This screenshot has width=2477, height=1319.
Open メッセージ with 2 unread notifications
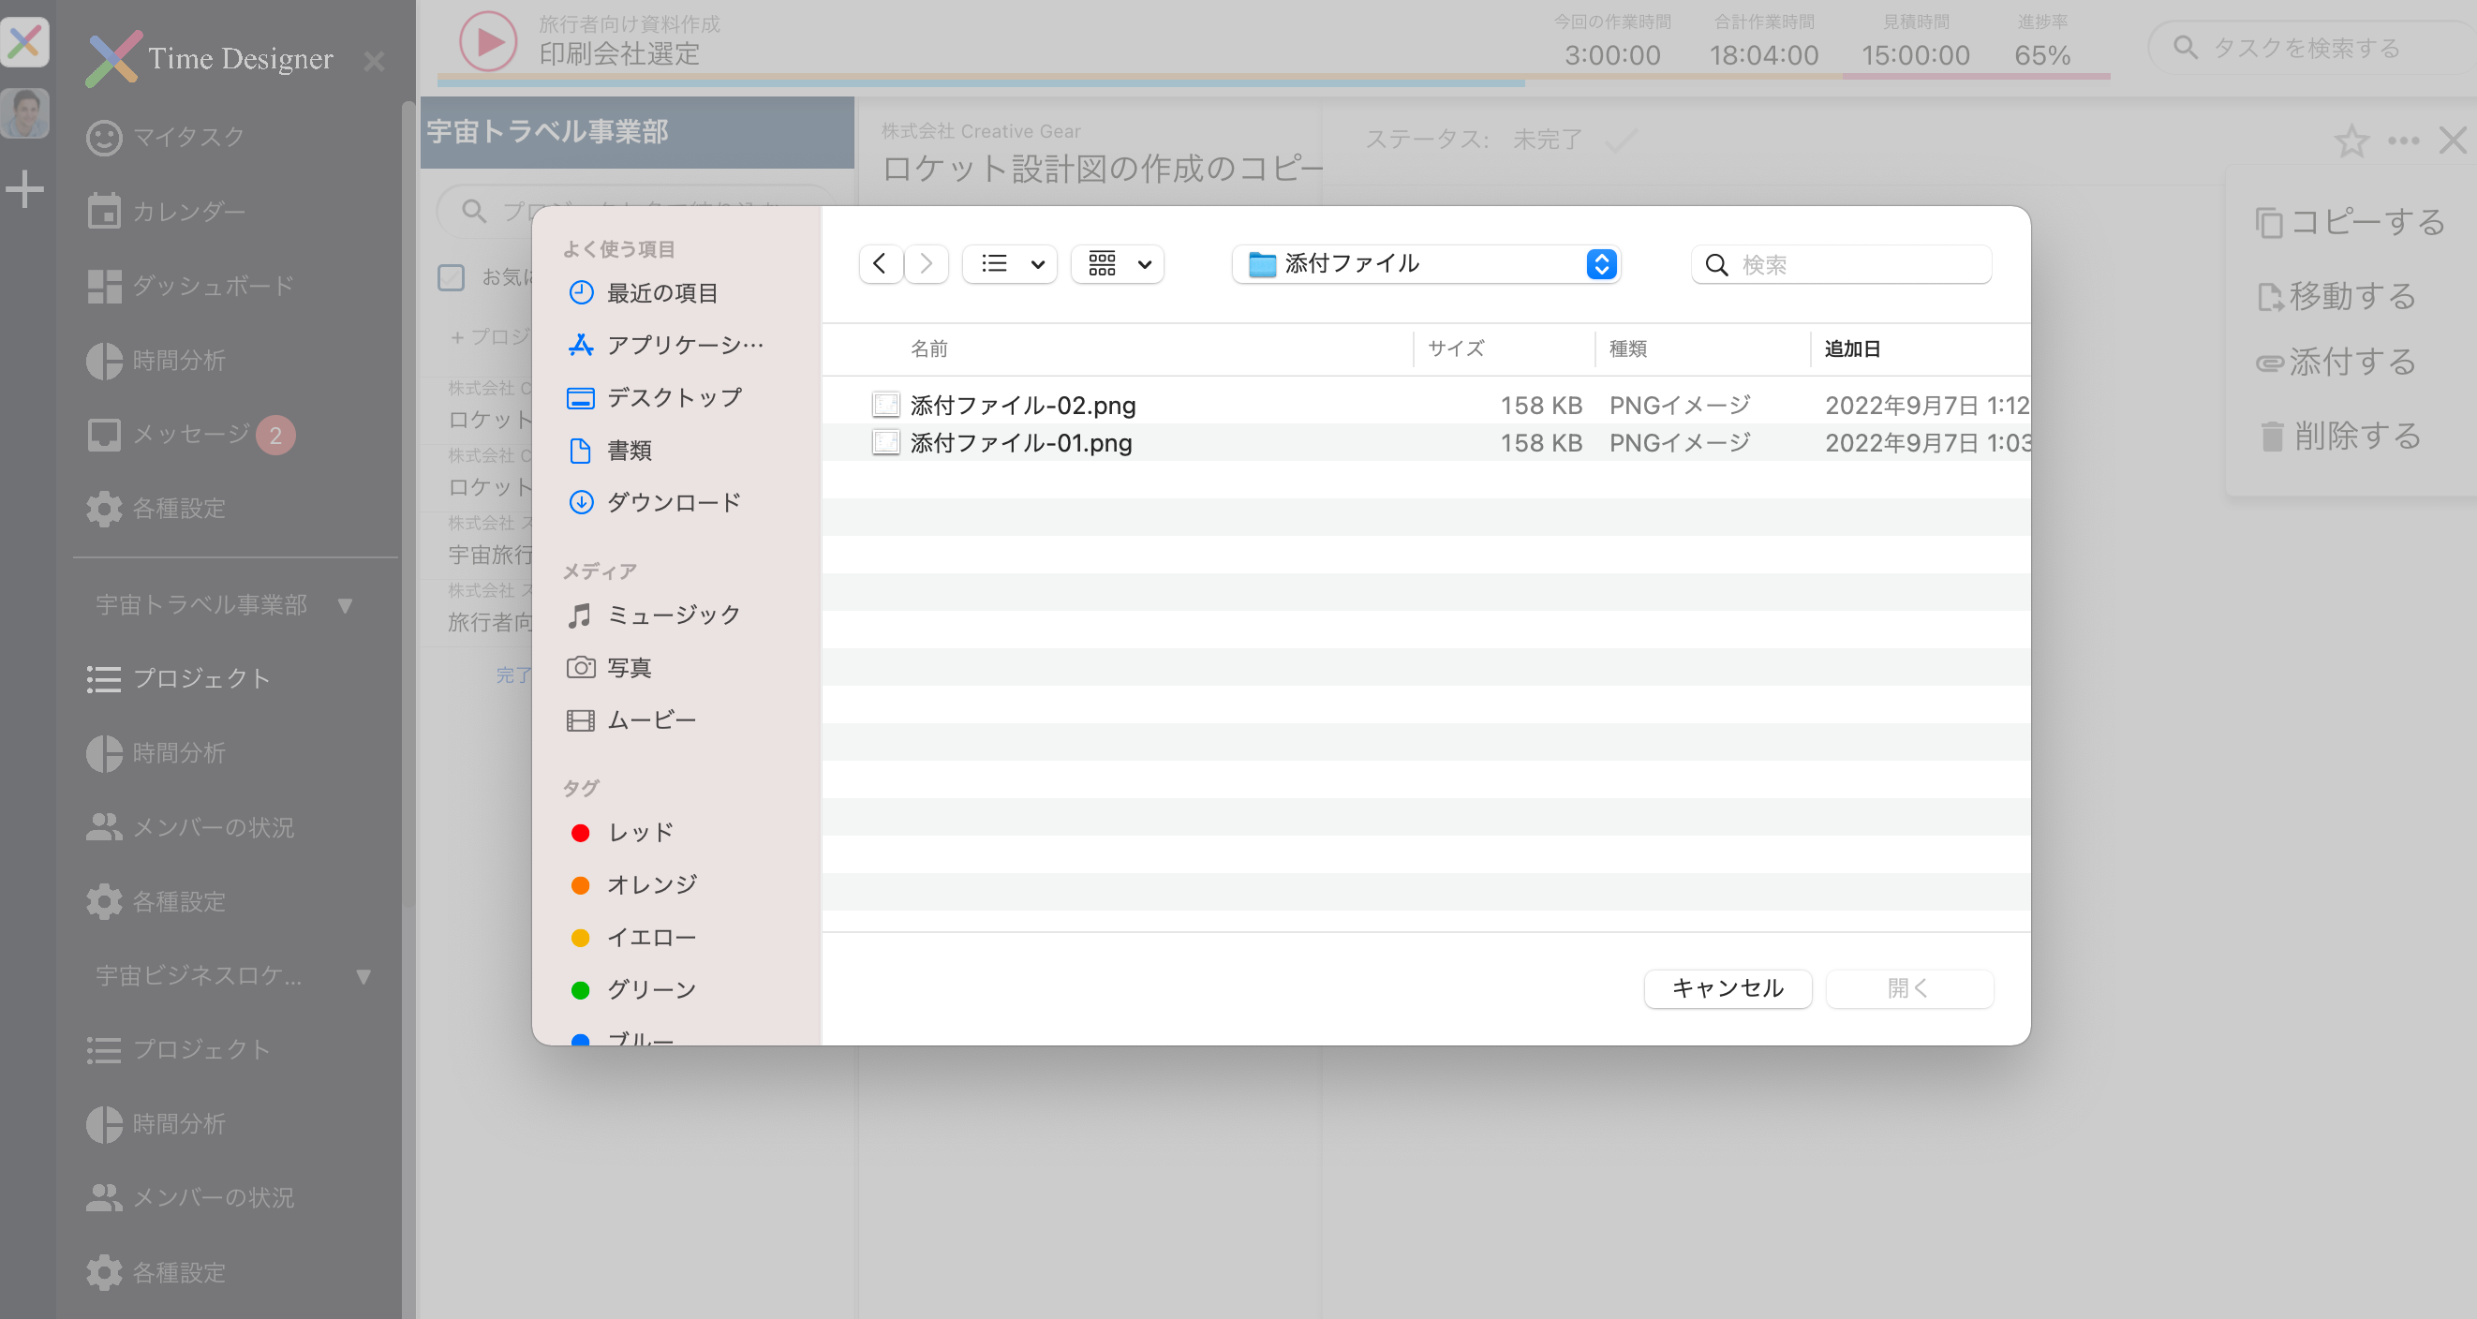[192, 434]
